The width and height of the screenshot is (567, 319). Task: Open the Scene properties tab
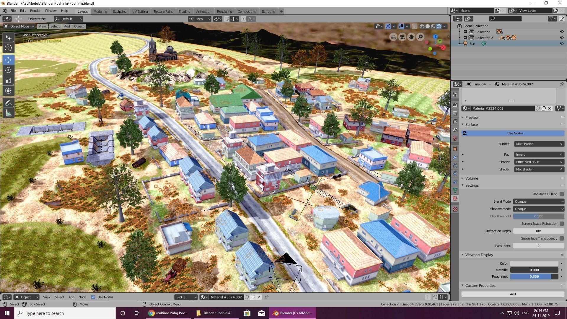tap(455, 130)
